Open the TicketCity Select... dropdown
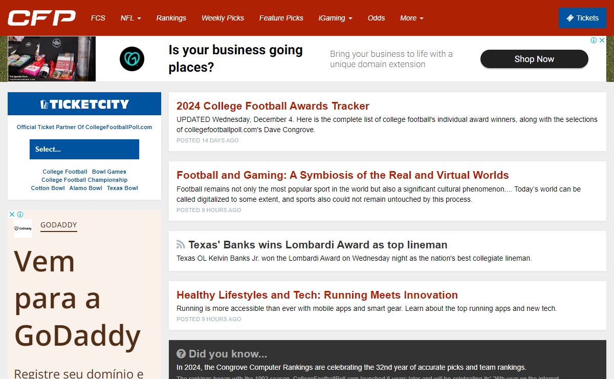This screenshot has width=614, height=379. point(84,150)
